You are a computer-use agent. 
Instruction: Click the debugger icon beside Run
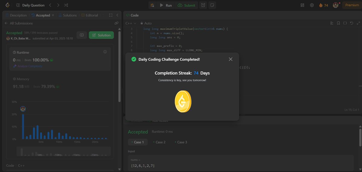[152, 5]
